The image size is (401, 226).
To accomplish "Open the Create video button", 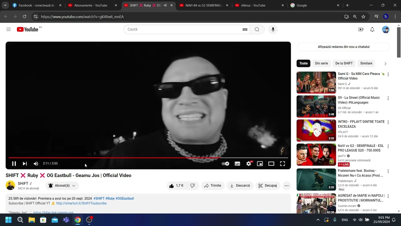I will point(361,29).
